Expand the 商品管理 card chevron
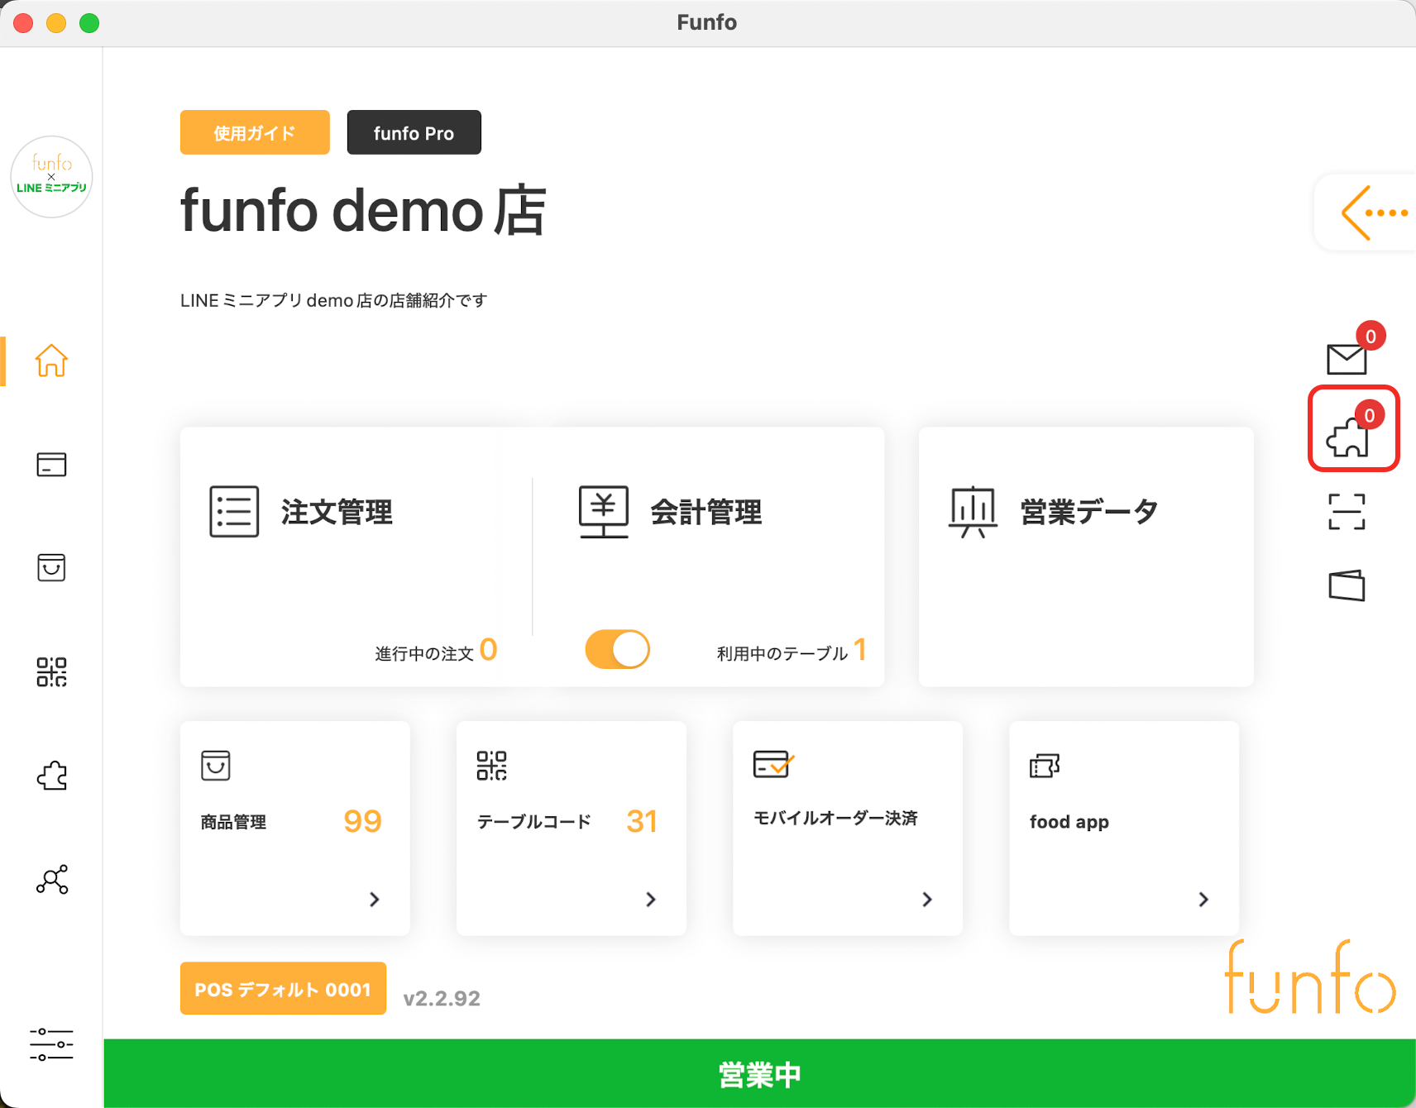Screen dimensions: 1416x1108 tap(375, 900)
